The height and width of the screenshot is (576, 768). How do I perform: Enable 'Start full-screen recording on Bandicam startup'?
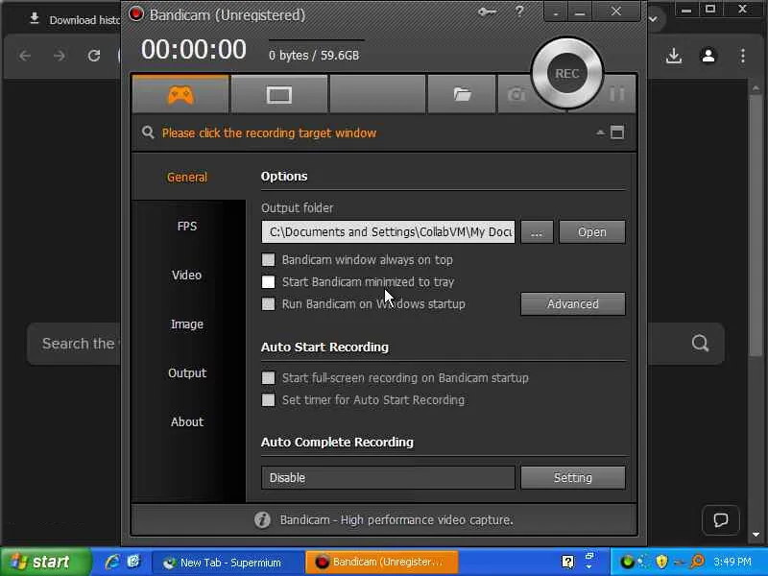point(268,377)
